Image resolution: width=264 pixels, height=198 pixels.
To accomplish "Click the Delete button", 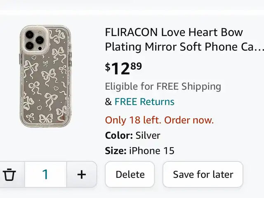I will pos(130,174).
